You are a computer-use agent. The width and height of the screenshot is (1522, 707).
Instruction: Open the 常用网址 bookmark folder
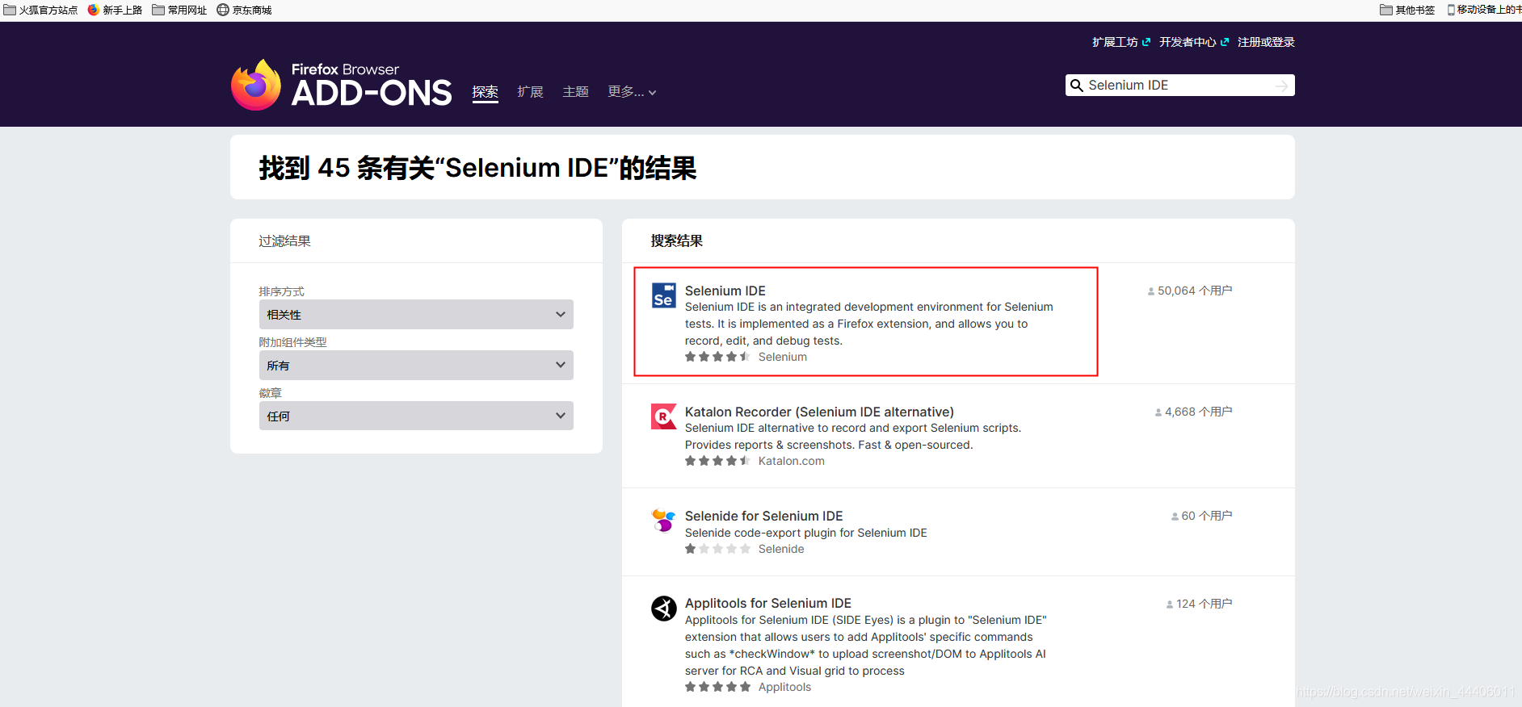pyautogui.click(x=179, y=10)
